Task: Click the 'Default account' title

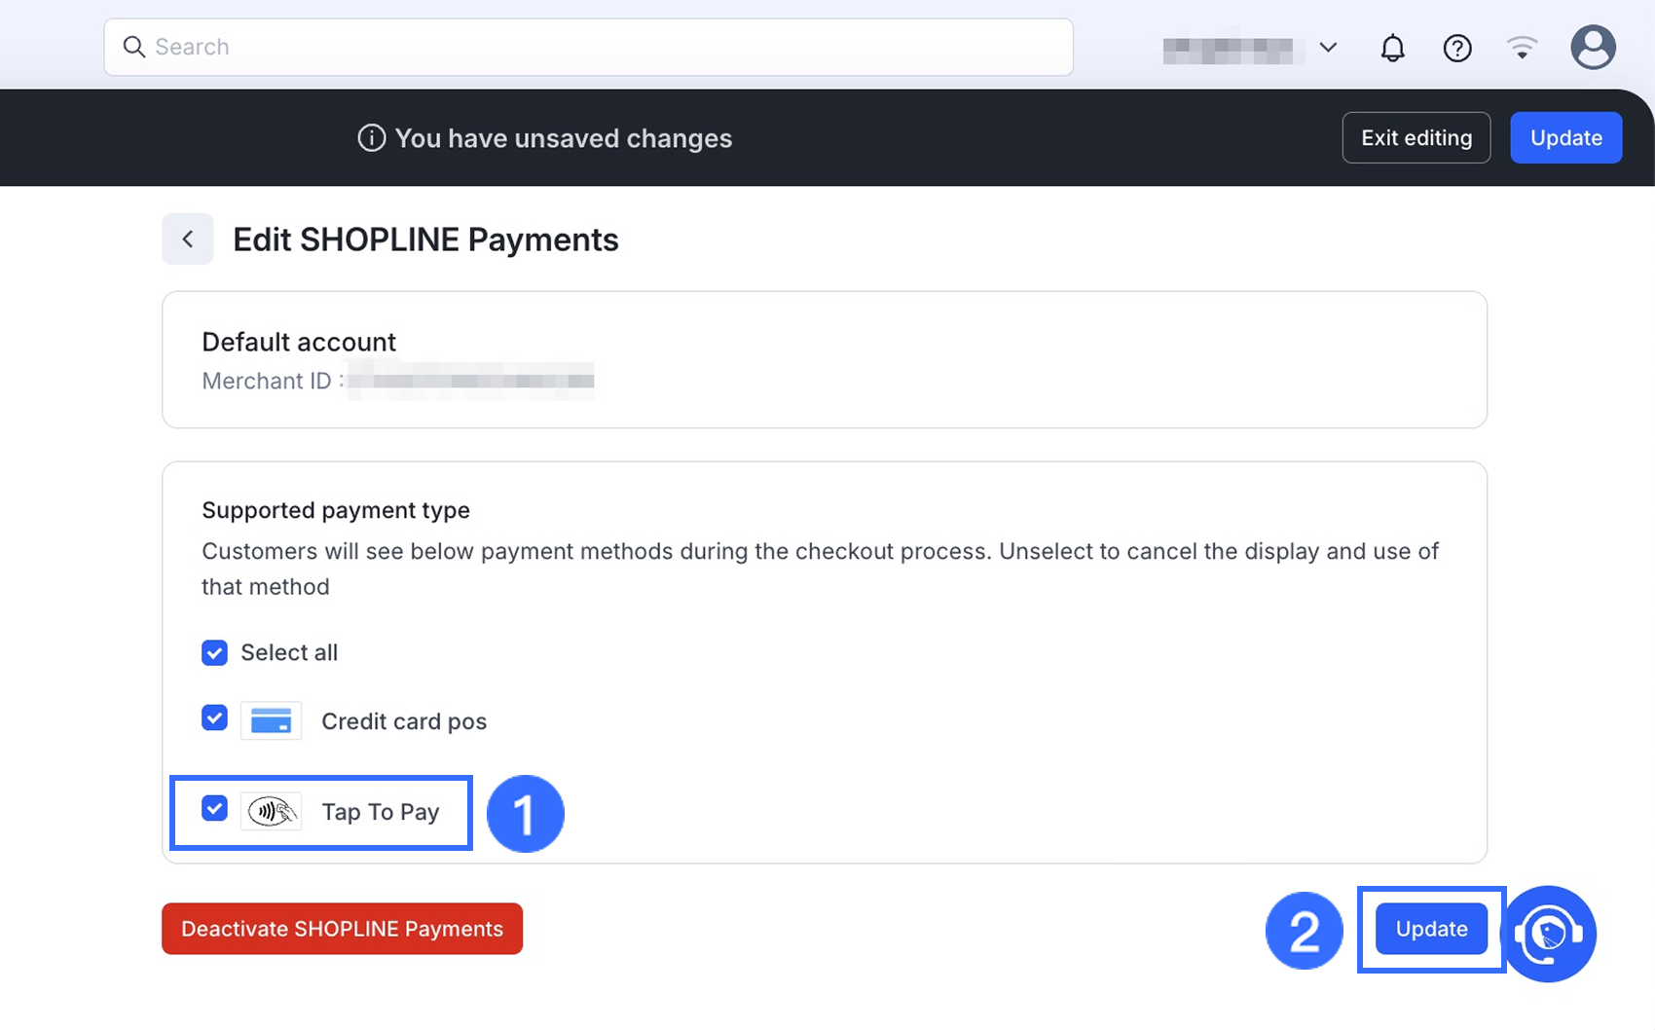Action: pos(299,342)
